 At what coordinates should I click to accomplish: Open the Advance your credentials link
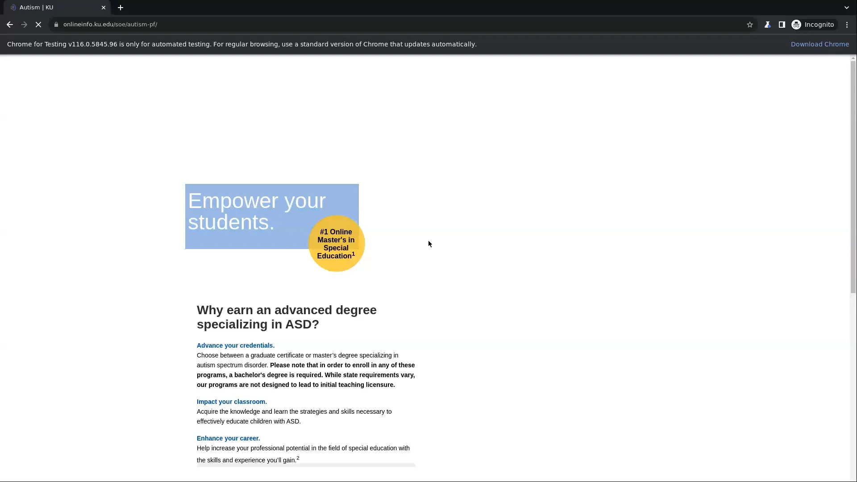pyautogui.click(x=235, y=345)
